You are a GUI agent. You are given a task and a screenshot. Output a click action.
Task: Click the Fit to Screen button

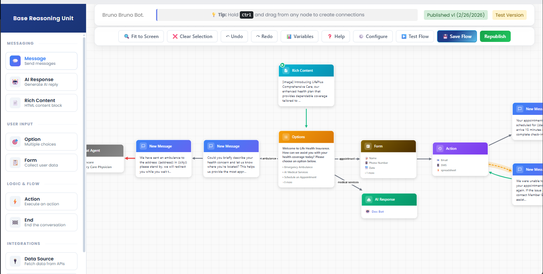tap(141, 36)
